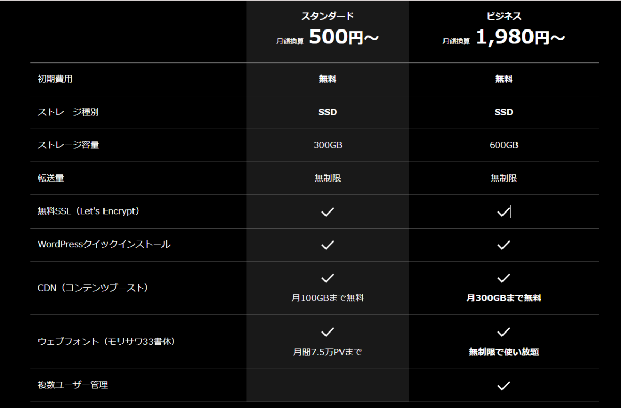Click the 300GB storage value
Image resolution: width=621 pixels, height=408 pixels.
coord(328,145)
